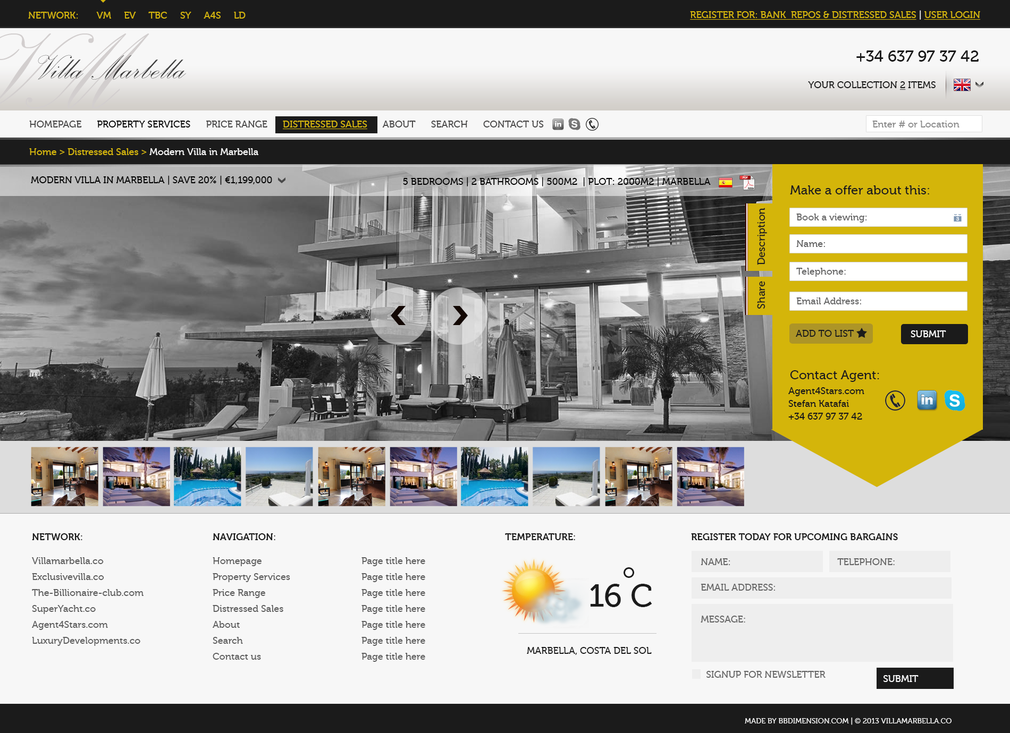Open footer Property Services navigation link
The width and height of the screenshot is (1010, 733).
pyautogui.click(x=251, y=577)
